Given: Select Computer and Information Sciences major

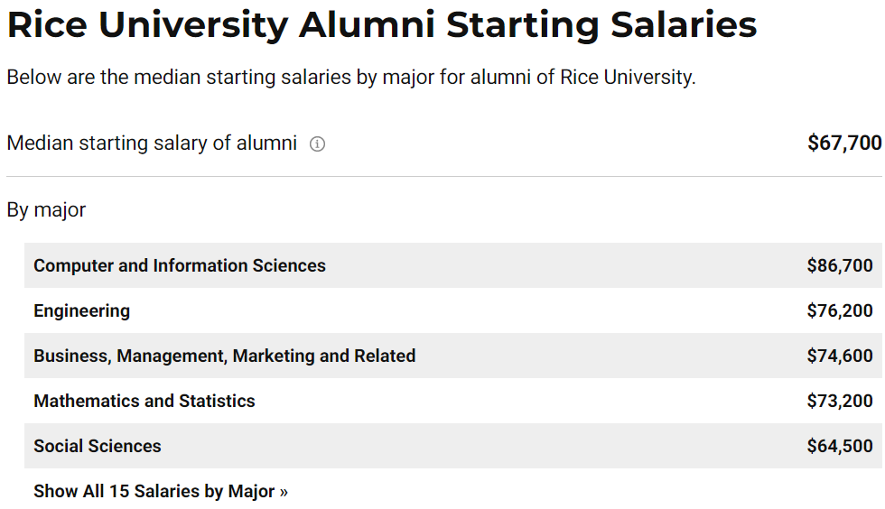Looking at the screenshot, I should pyautogui.click(x=180, y=265).
